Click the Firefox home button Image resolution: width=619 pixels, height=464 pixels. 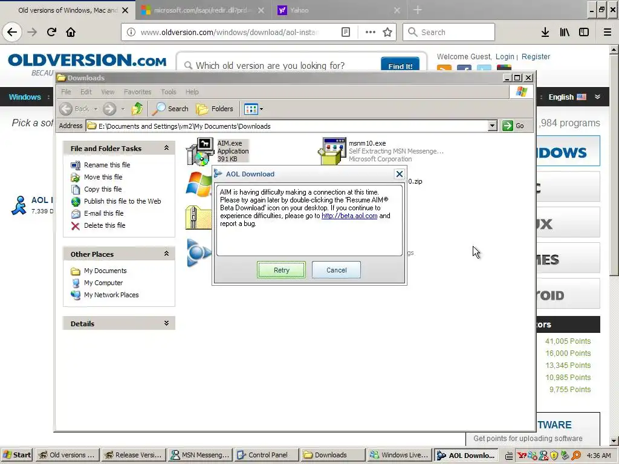point(71,32)
